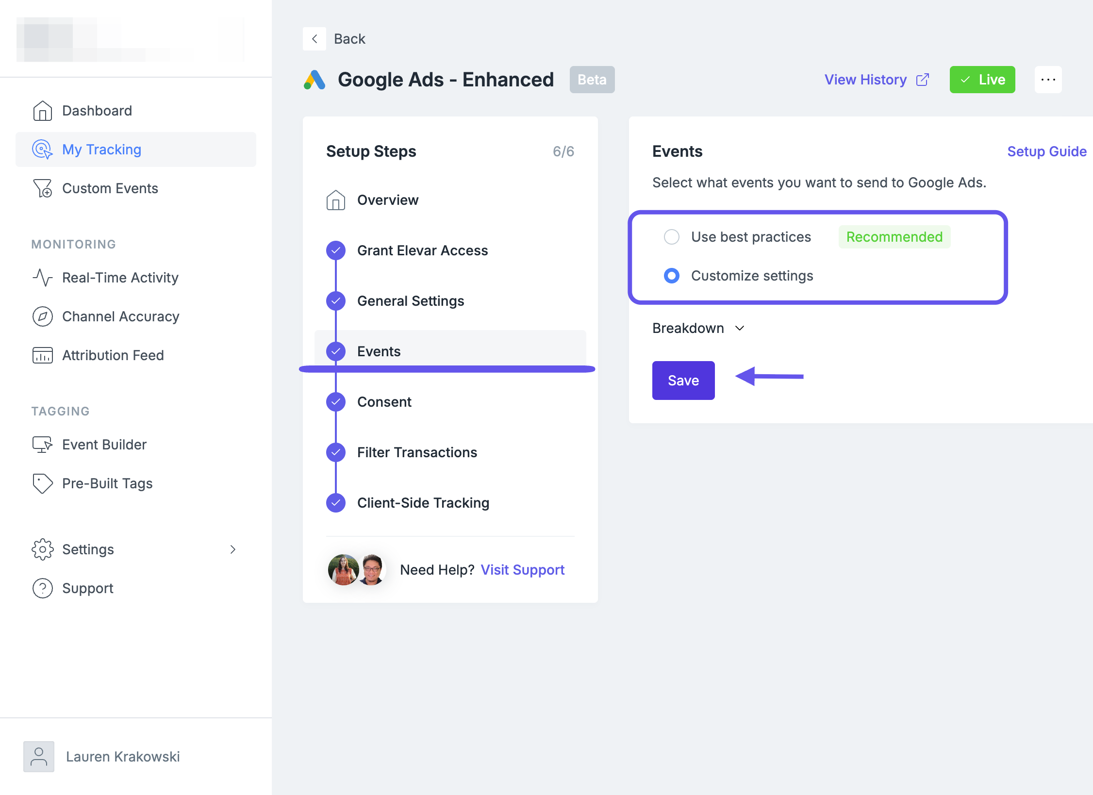Open Pre-Built Tags
The width and height of the screenshot is (1093, 795).
coord(136,483)
